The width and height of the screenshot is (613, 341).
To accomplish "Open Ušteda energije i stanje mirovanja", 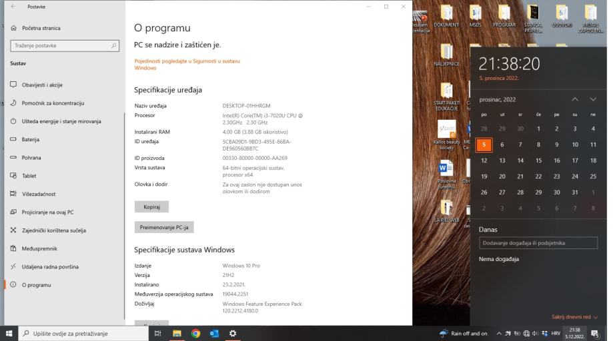I will tap(61, 121).
